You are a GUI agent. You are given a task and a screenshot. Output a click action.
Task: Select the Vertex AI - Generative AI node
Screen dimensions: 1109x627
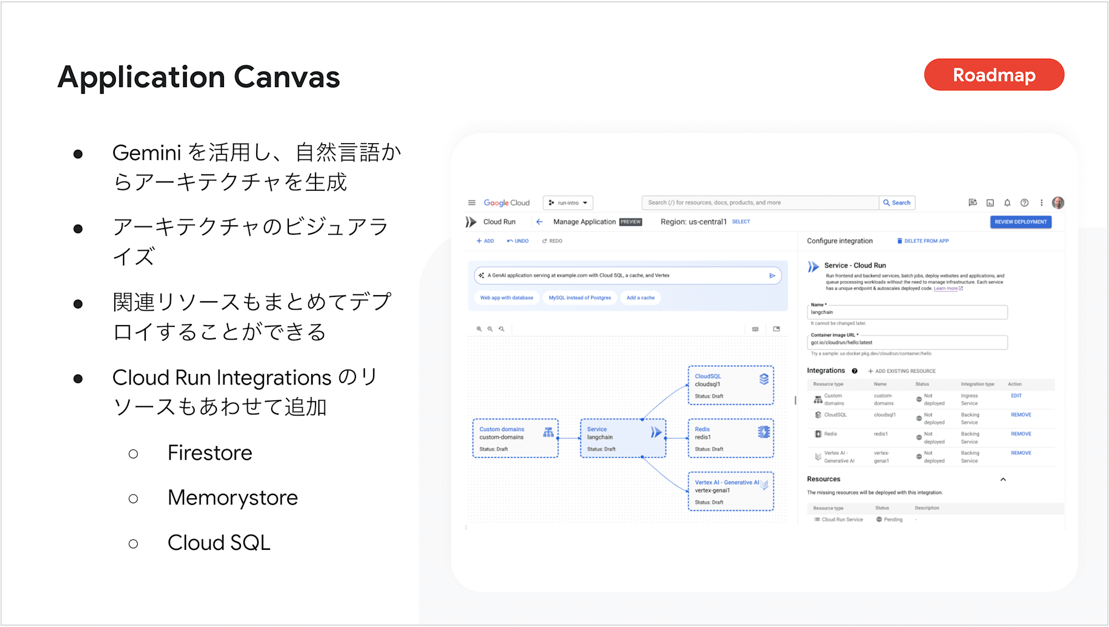point(731,492)
